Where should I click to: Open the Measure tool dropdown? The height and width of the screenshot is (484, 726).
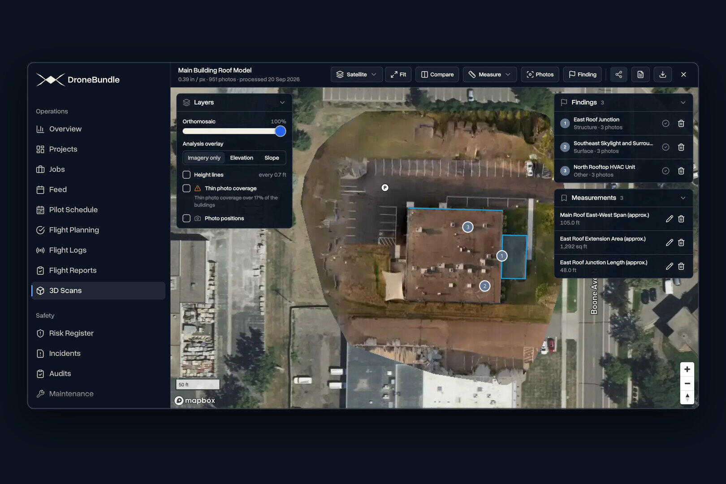click(x=490, y=74)
